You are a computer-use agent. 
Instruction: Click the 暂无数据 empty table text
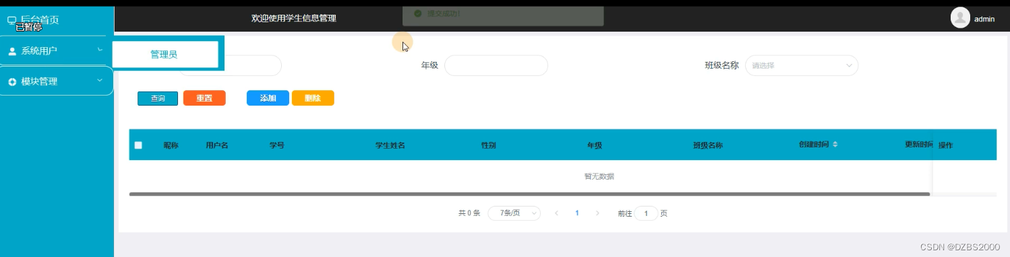[599, 176]
